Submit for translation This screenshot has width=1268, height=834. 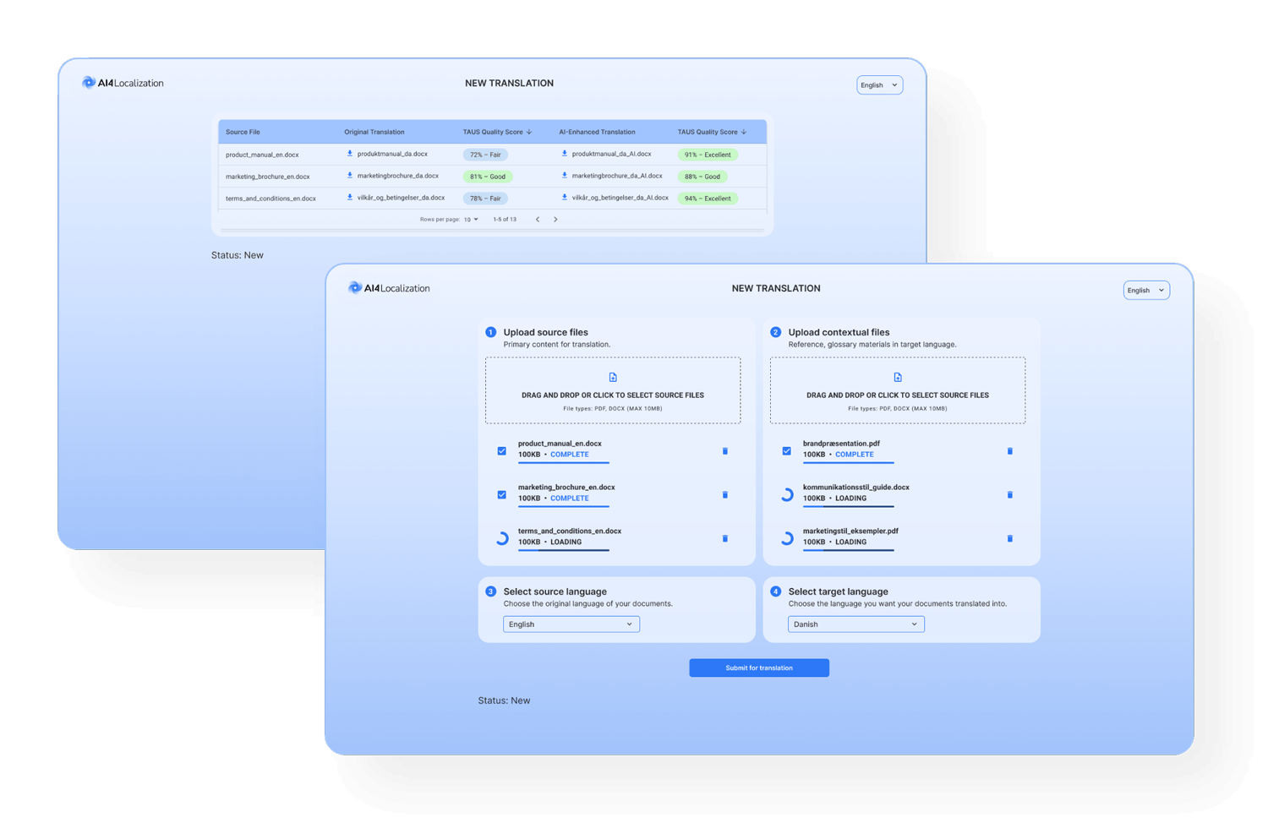pyautogui.click(x=759, y=668)
